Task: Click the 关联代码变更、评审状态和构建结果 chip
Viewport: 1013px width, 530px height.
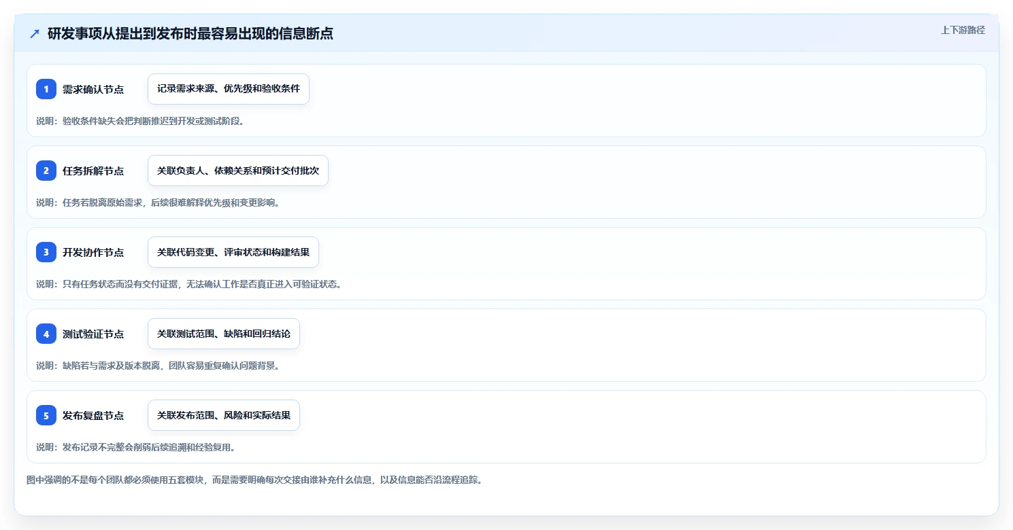Action: click(233, 252)
